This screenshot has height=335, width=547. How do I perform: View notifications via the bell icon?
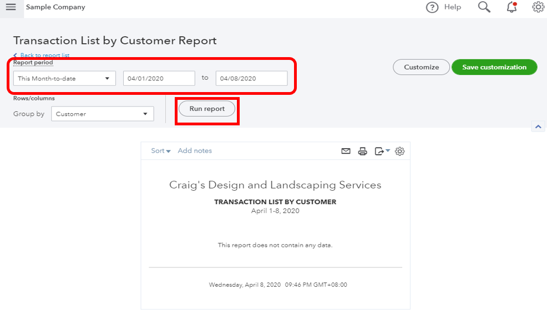point(511,7)
